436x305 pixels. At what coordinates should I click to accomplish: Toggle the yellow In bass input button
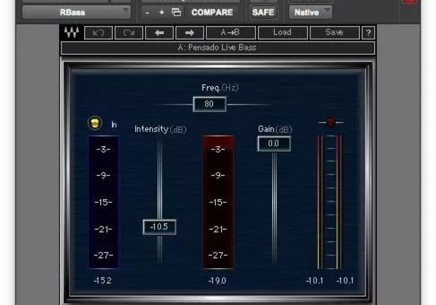pos(95,124)
